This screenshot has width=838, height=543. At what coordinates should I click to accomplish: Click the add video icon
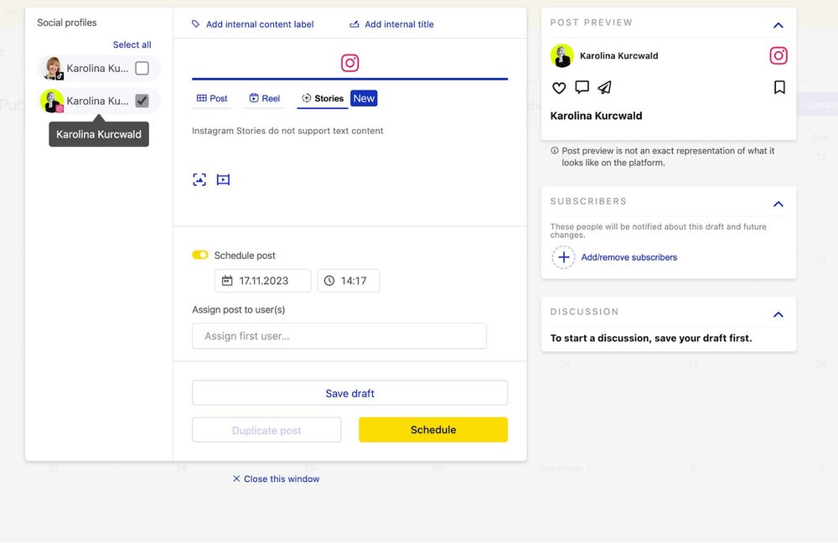(223, 179)
